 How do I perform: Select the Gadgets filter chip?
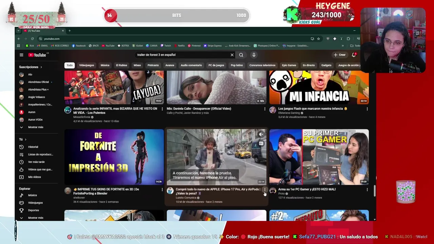(326, 65)
